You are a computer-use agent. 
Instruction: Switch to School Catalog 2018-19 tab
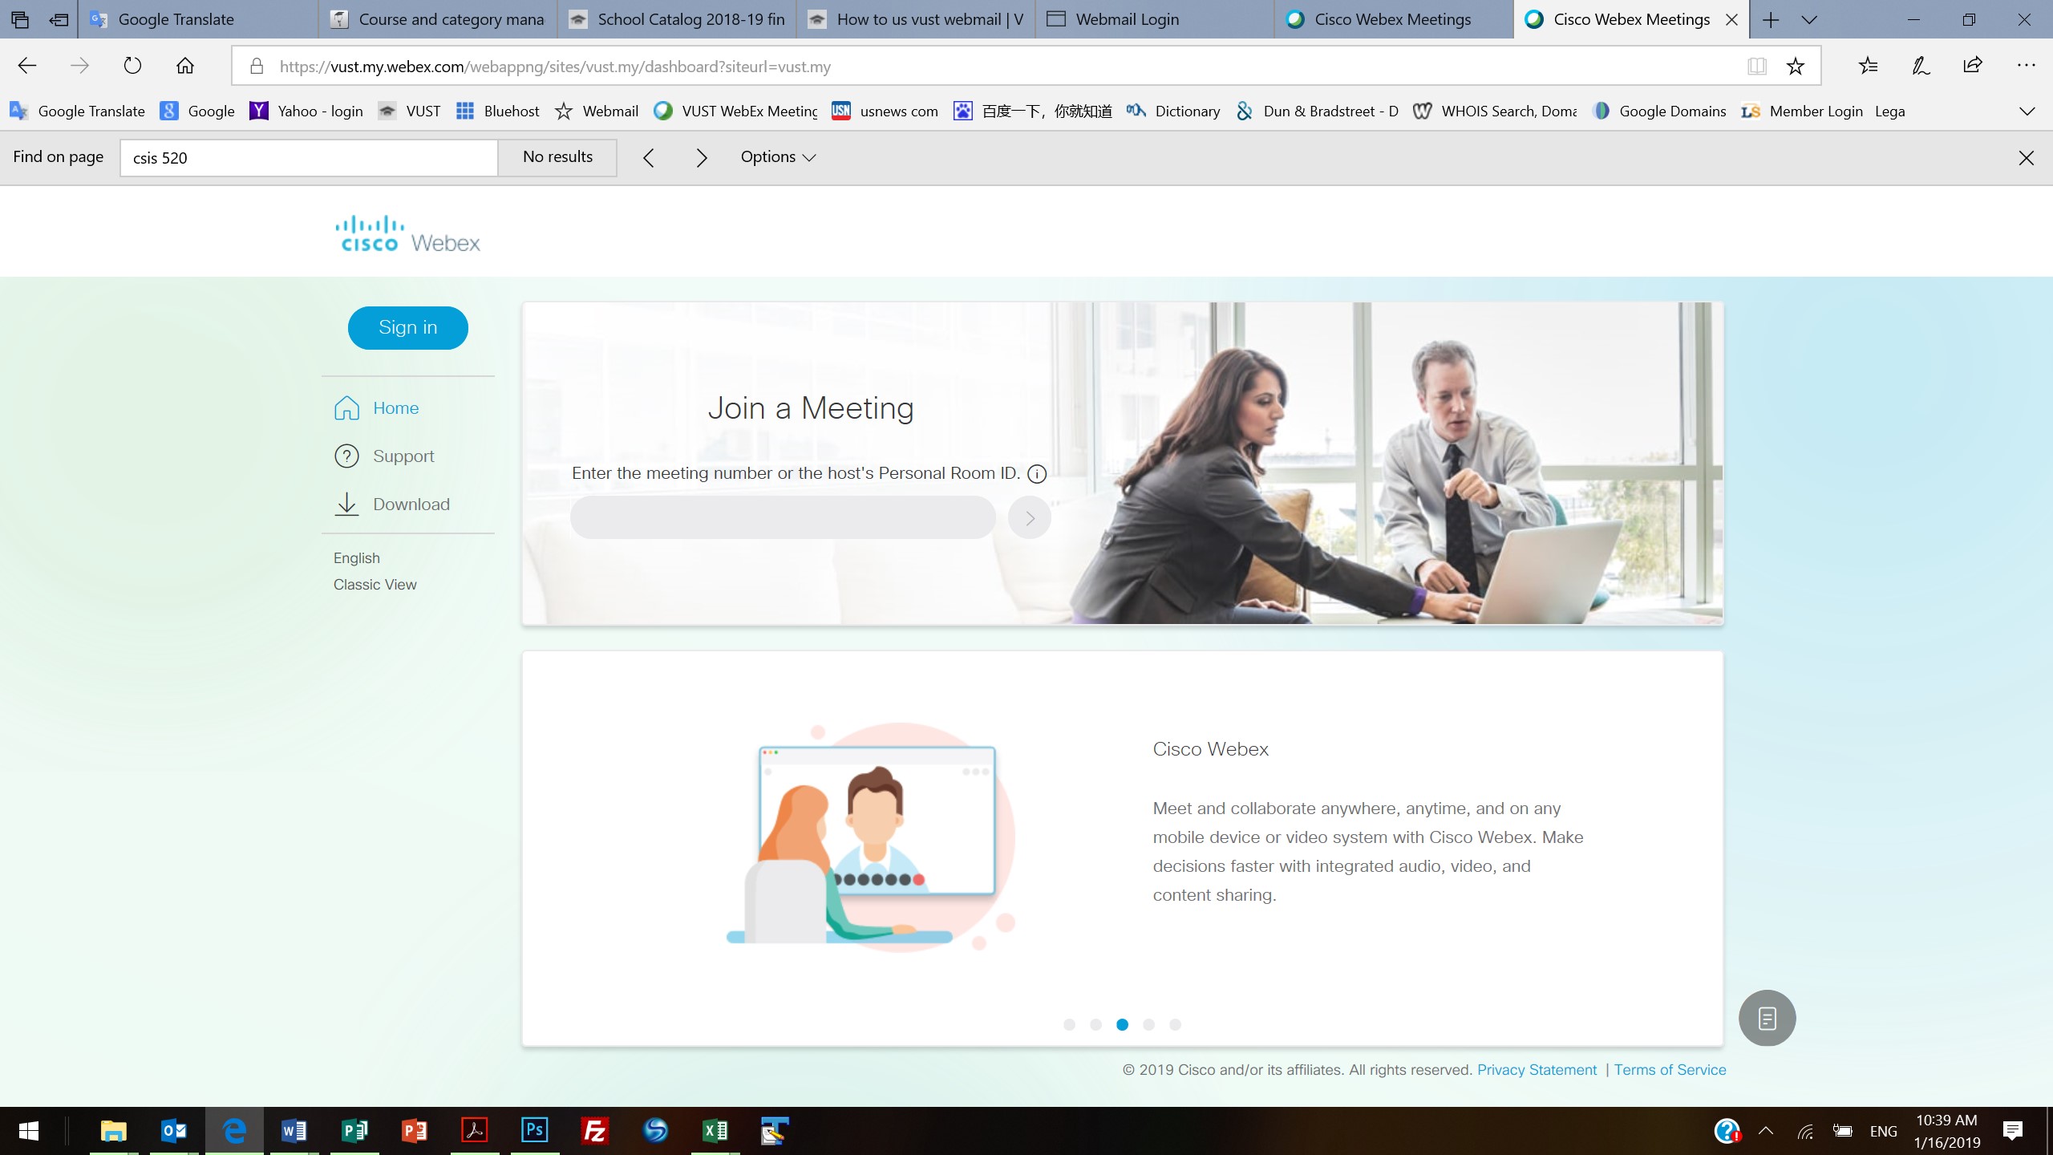677,19
